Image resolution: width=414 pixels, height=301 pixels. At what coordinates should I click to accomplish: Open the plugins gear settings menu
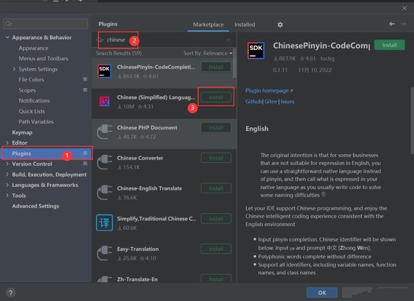[280, 25]
